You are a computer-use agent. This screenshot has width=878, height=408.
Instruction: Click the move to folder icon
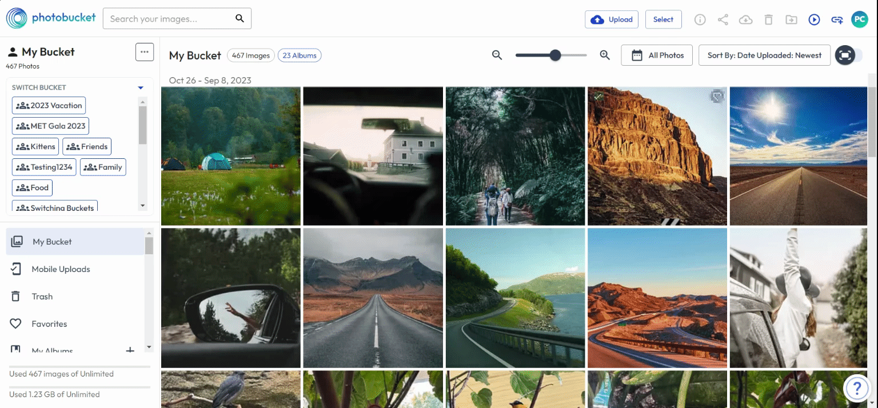pos(791,19)
